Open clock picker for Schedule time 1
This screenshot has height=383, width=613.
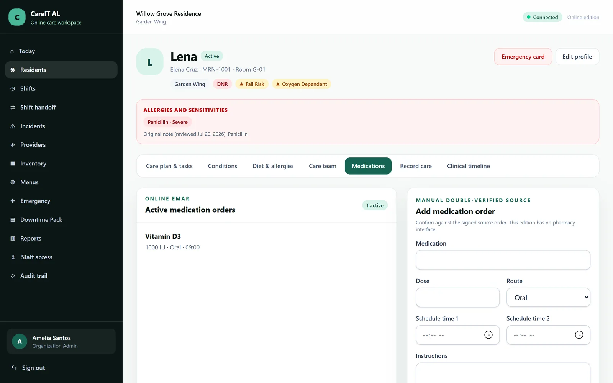pos(488,335)
